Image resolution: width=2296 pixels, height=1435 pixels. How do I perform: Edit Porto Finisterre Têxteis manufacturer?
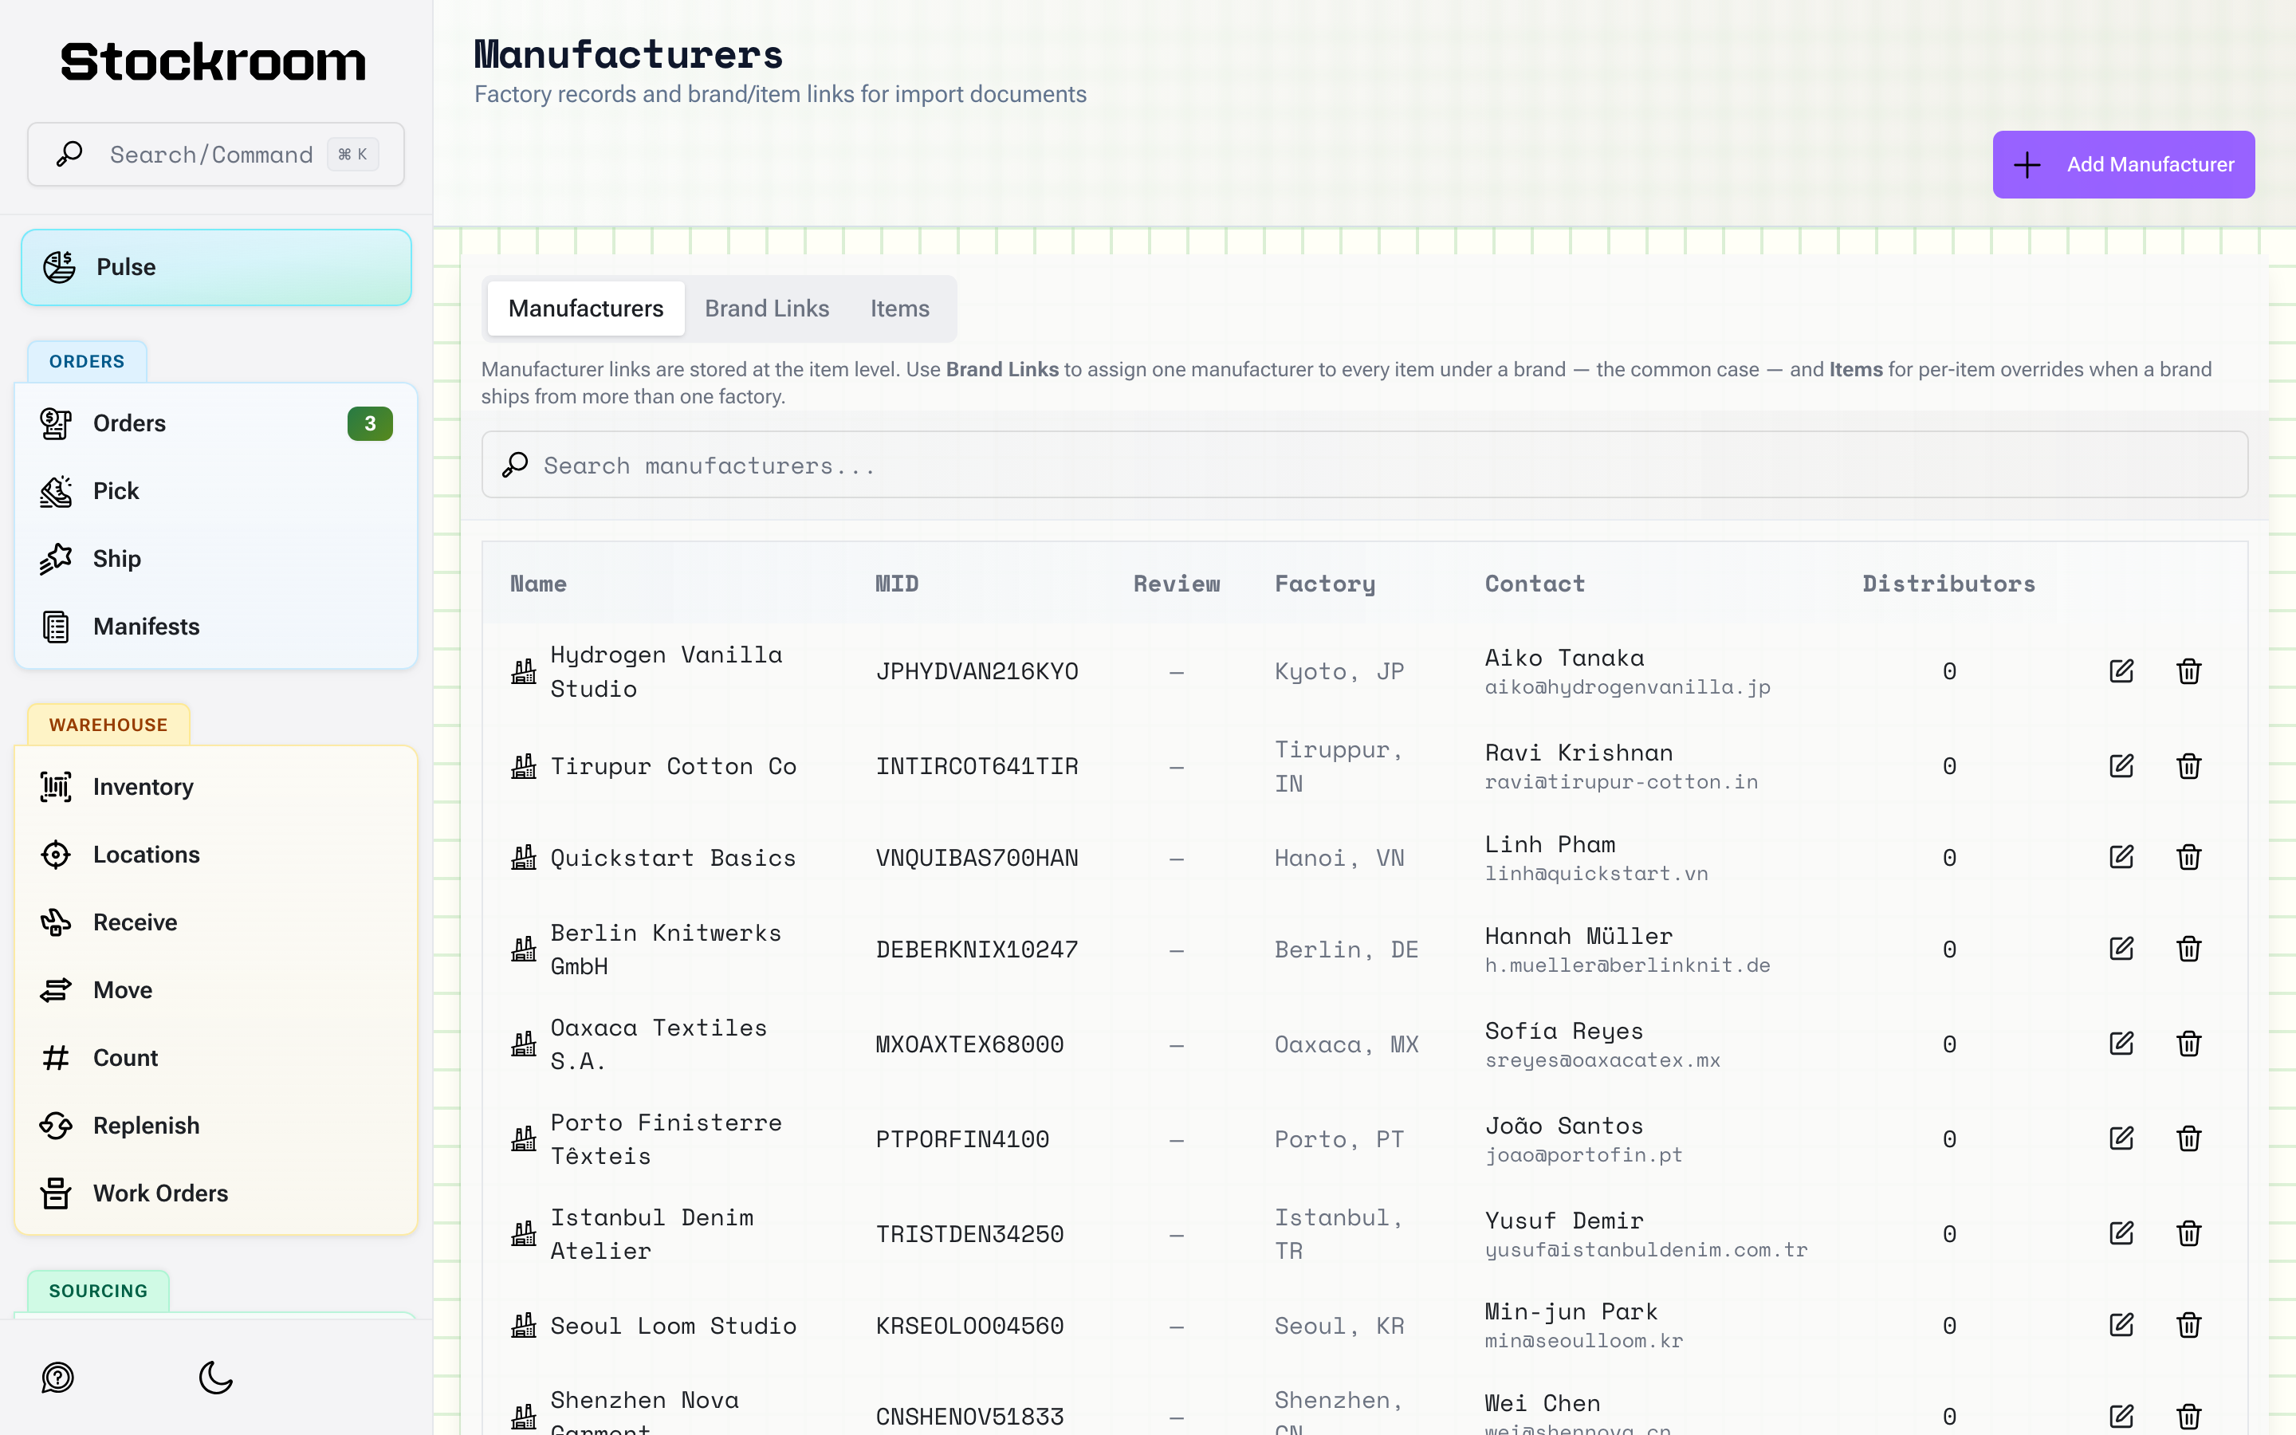coord(2121,1139)
